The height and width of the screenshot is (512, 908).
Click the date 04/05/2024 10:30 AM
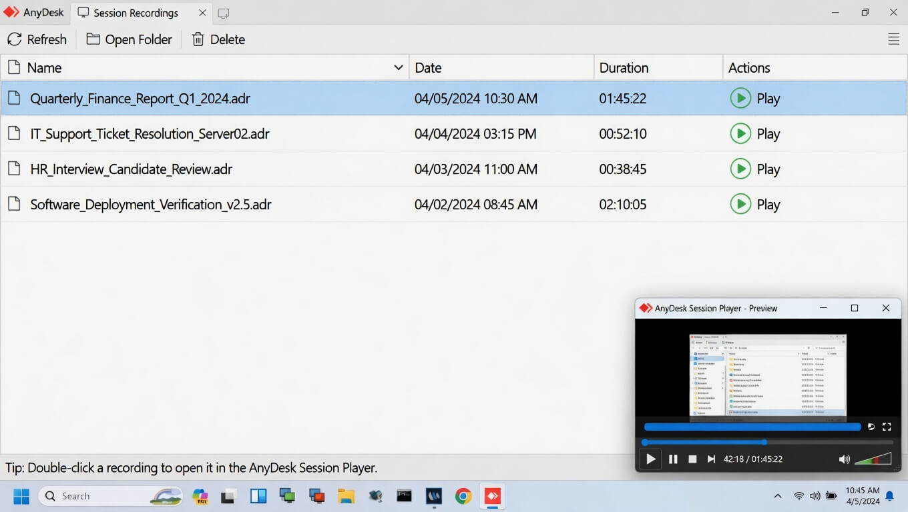476,99
